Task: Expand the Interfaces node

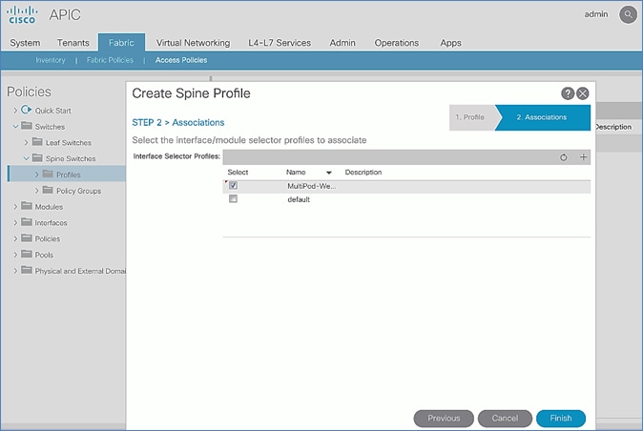Action: click(x=15, y=222)
